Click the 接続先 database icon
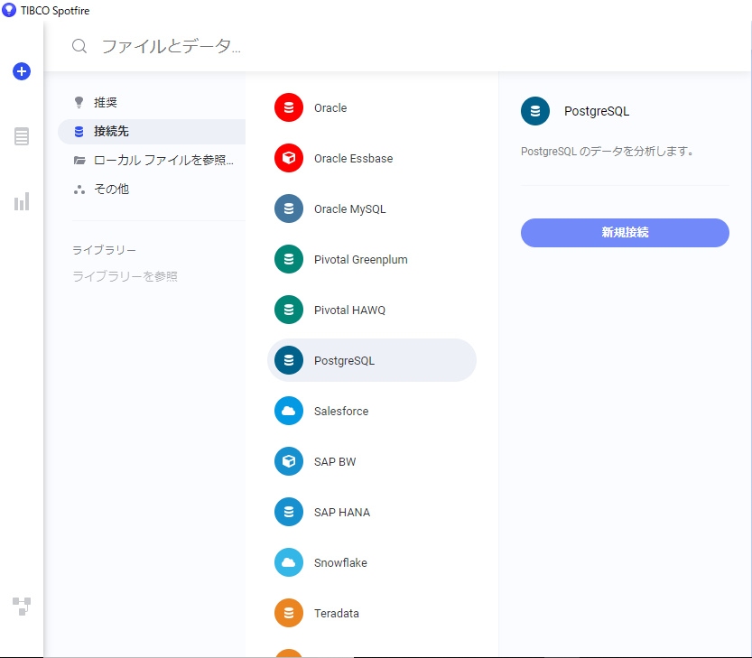 pyautogui.click(x=79, y=132)
